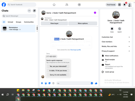135x101 pixels.
Task: Click the More options button
Action: [x=83, y=23]
